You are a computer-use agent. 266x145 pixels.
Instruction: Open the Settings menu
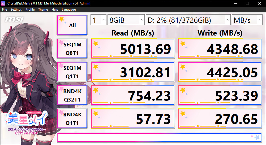[16, 10]
